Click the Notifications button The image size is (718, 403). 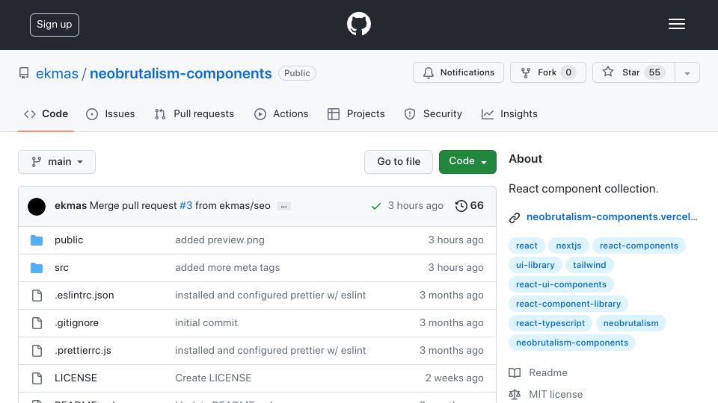click(x=458, y=72)
